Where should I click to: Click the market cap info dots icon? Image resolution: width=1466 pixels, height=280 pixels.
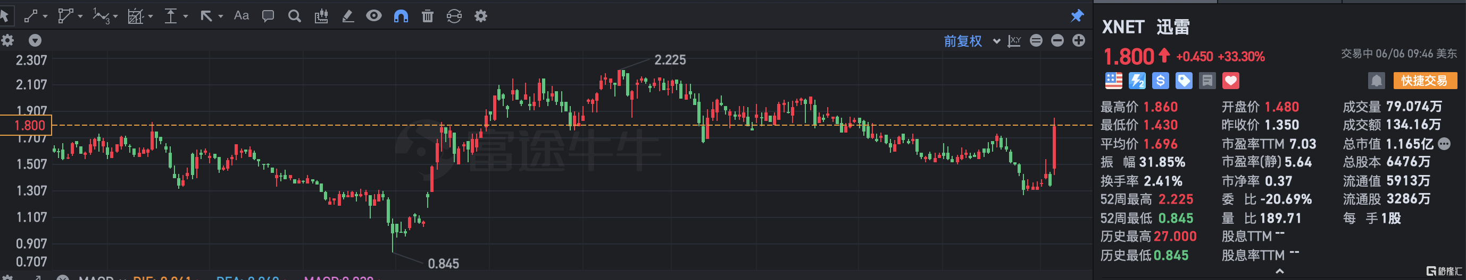pyautogui.click(x=1444, y=144)
